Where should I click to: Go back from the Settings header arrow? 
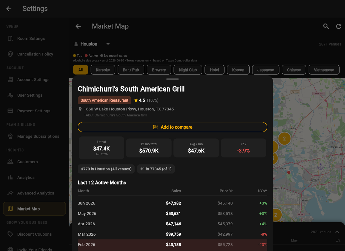tap(9, 9)
